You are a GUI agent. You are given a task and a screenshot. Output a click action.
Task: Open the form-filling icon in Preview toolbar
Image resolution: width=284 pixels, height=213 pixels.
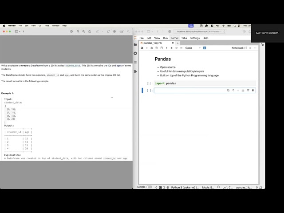click(x=122, y=32)
